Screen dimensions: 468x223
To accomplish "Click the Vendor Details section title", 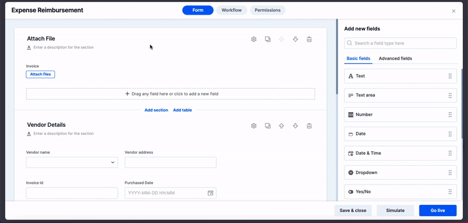I will (x=46, y=125).
